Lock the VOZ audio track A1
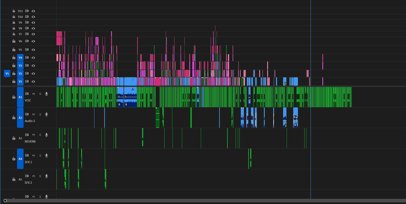Image resolution: width=406 pixels, height=204 pixels. coord(14,97)
